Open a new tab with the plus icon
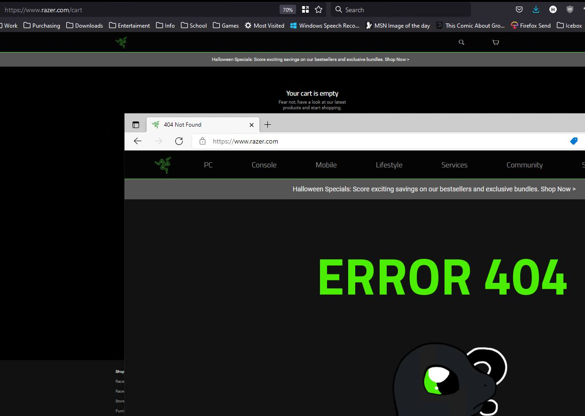 267,124
